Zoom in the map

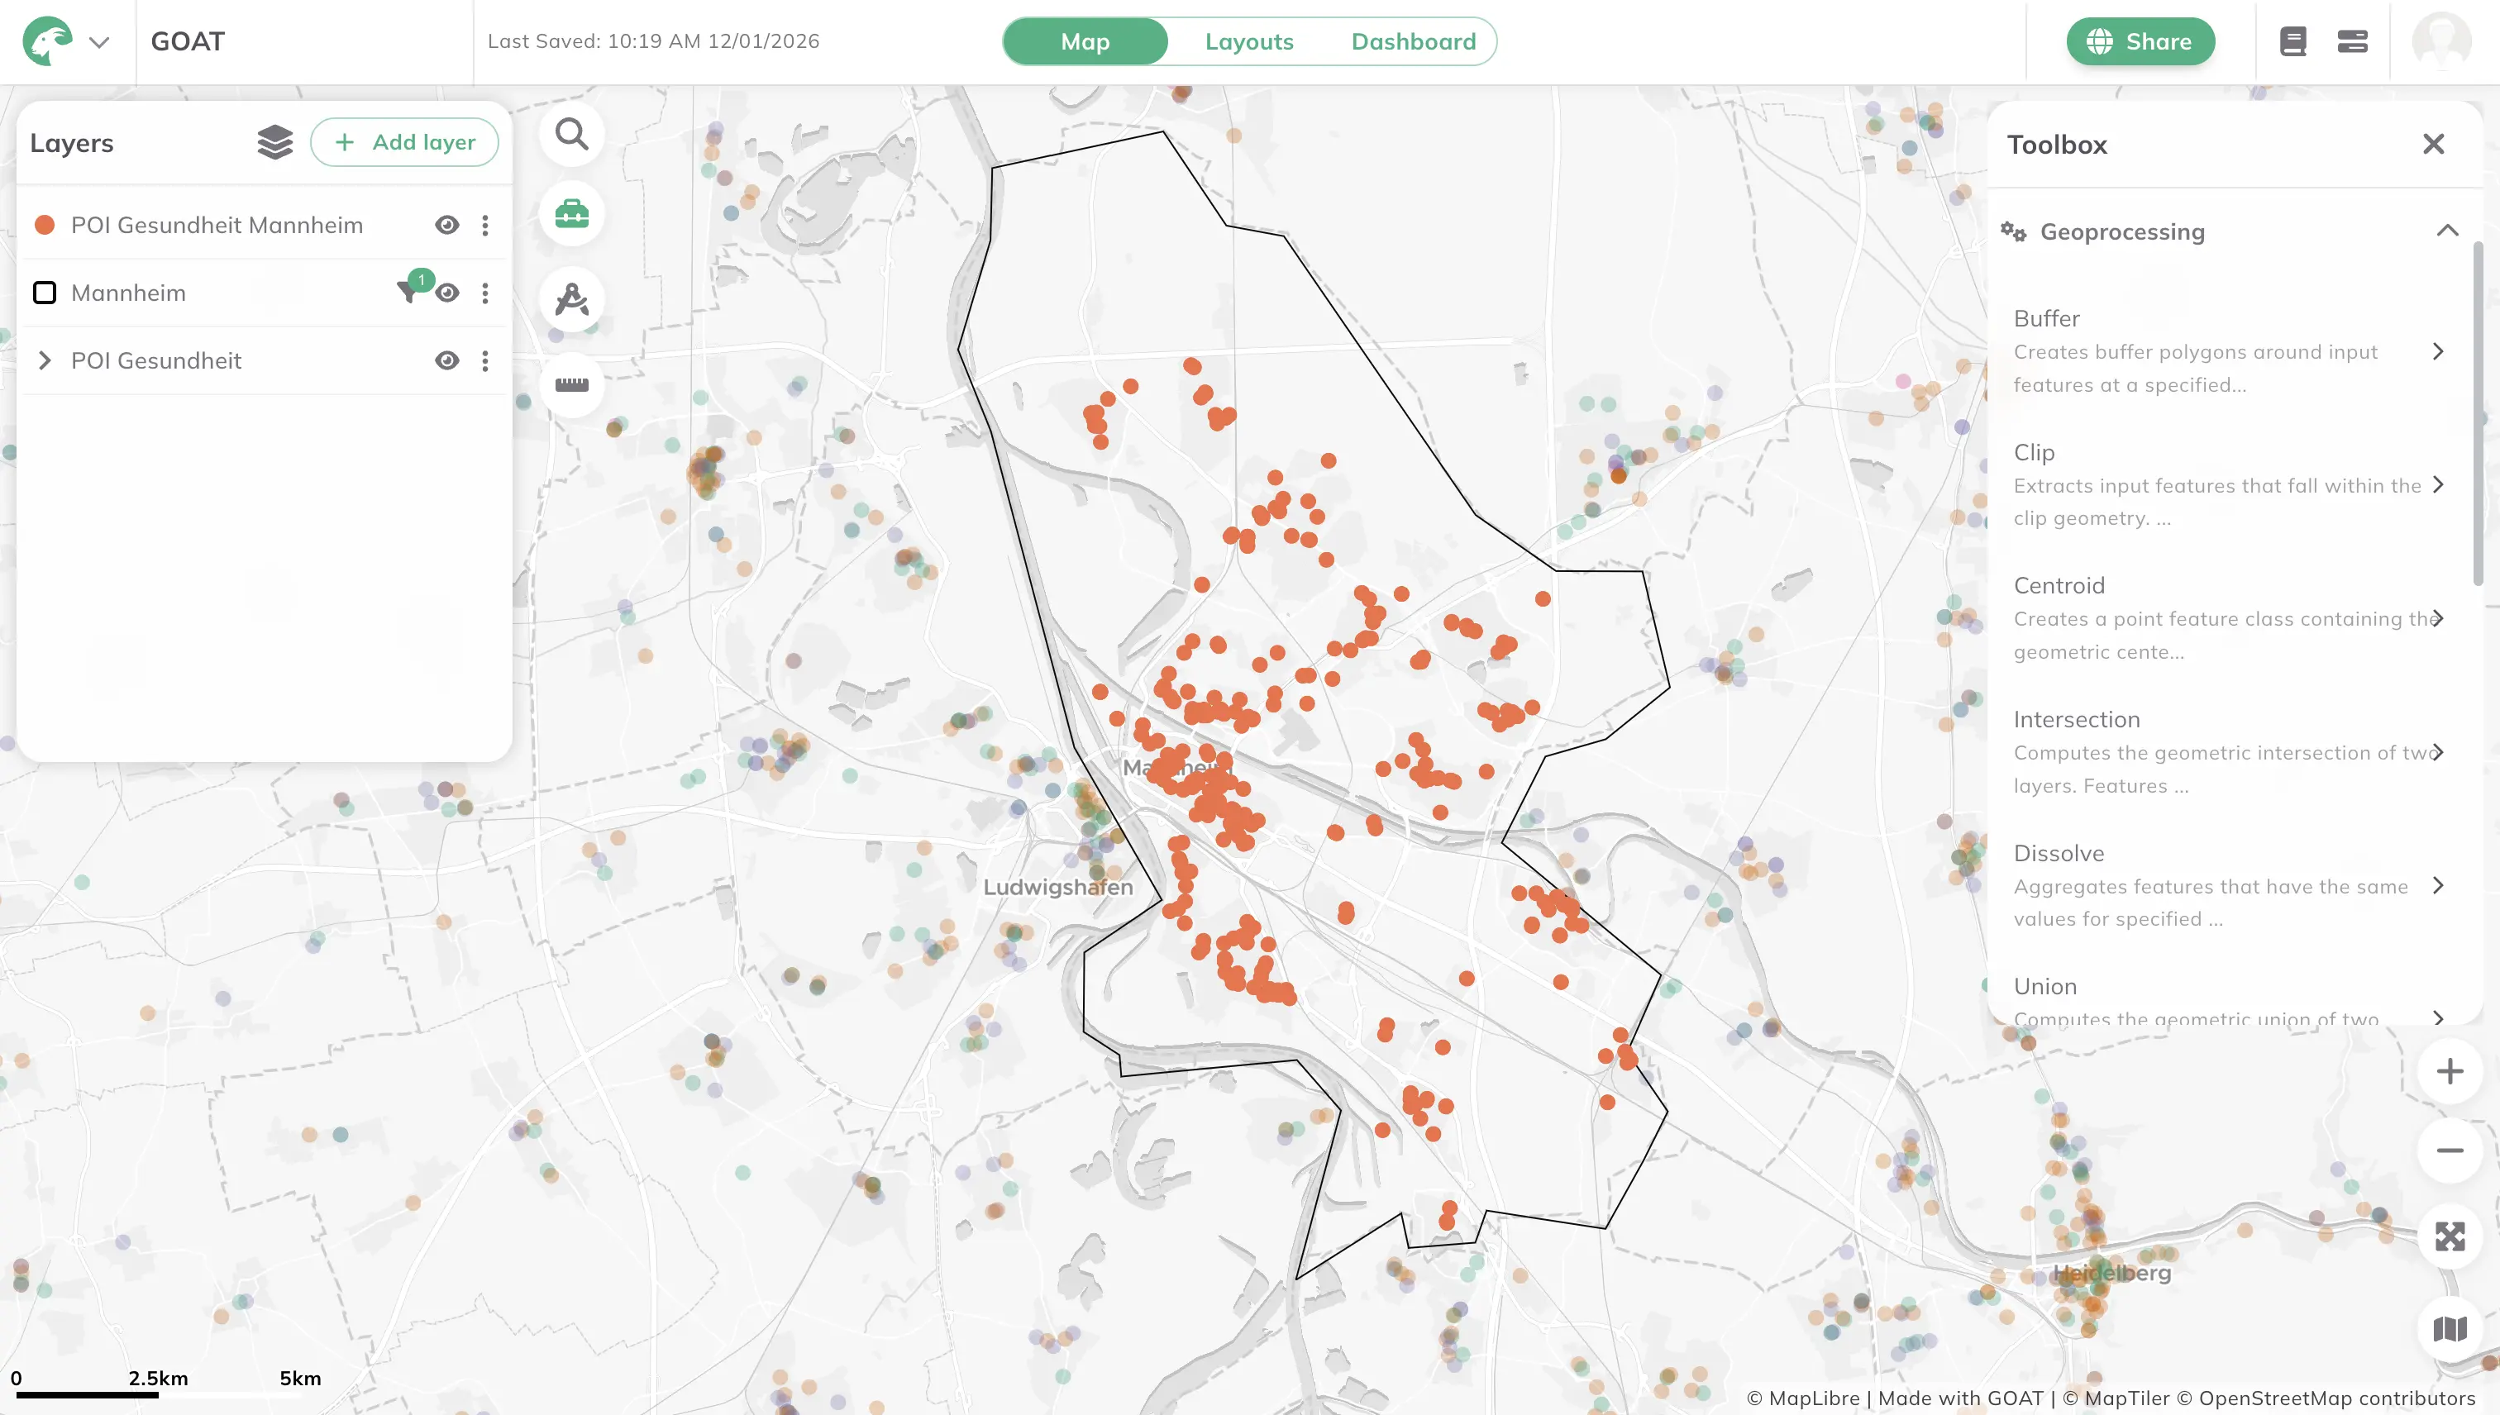click(2449, 1071)
